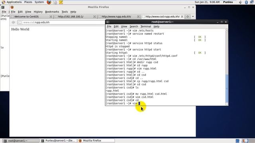Open Firefox Help menu
The width and height of the screenshot is (255, 143).
pyautogui.click(x=73, y=12)
